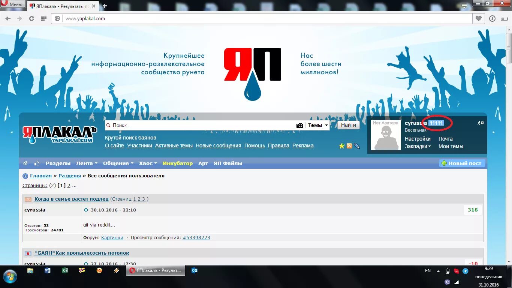Open Настройки user settings
Screen dimensions: 512x288
pyautogui.click(x=418, y=139)
